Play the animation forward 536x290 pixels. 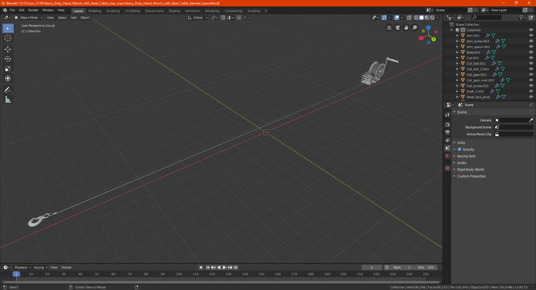pyautogui.click(x=224, y=267)
